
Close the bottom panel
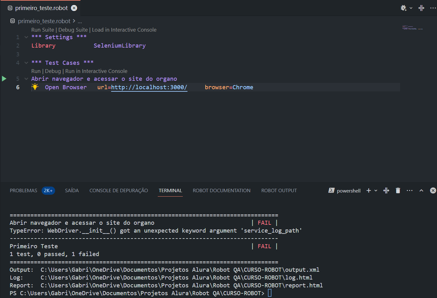(x=433, y=191)
